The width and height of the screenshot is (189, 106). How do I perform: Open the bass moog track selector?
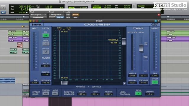[x=37, y=15]
